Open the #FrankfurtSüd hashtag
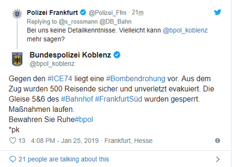Image resolution: width=232 pixels, height=167 pixels. click(119, 99)
